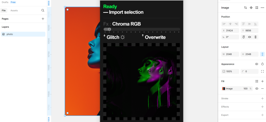Select the crop image icon
Image resolution: width=266 pixels, height=122 pixels.
(245, 8)
